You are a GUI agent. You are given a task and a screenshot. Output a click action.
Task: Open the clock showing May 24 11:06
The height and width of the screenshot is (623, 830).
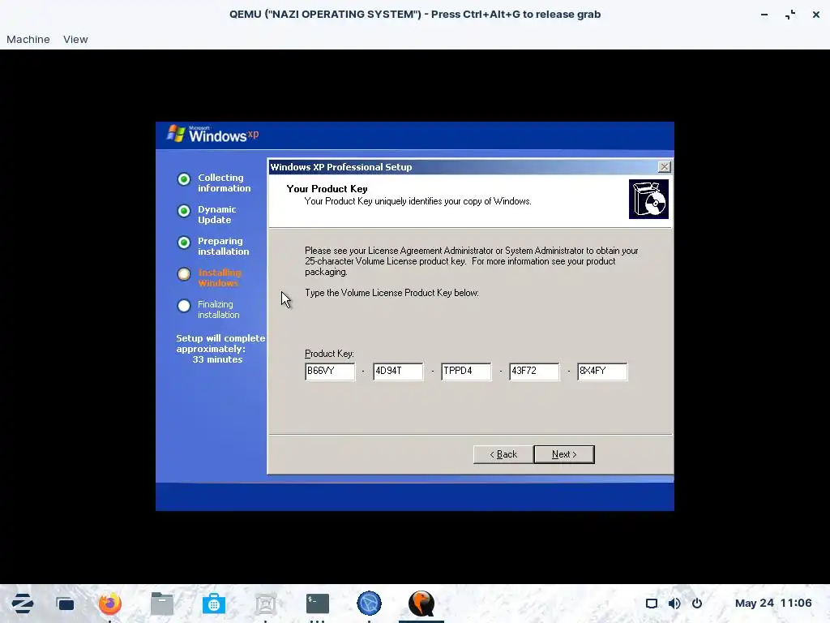click(773, 603)
